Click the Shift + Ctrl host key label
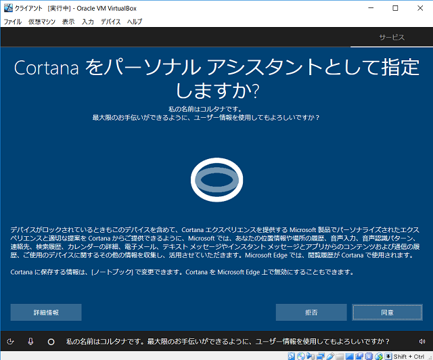This screenshot has height=360, width=433. pyautogui.click(x=409, y=357)
